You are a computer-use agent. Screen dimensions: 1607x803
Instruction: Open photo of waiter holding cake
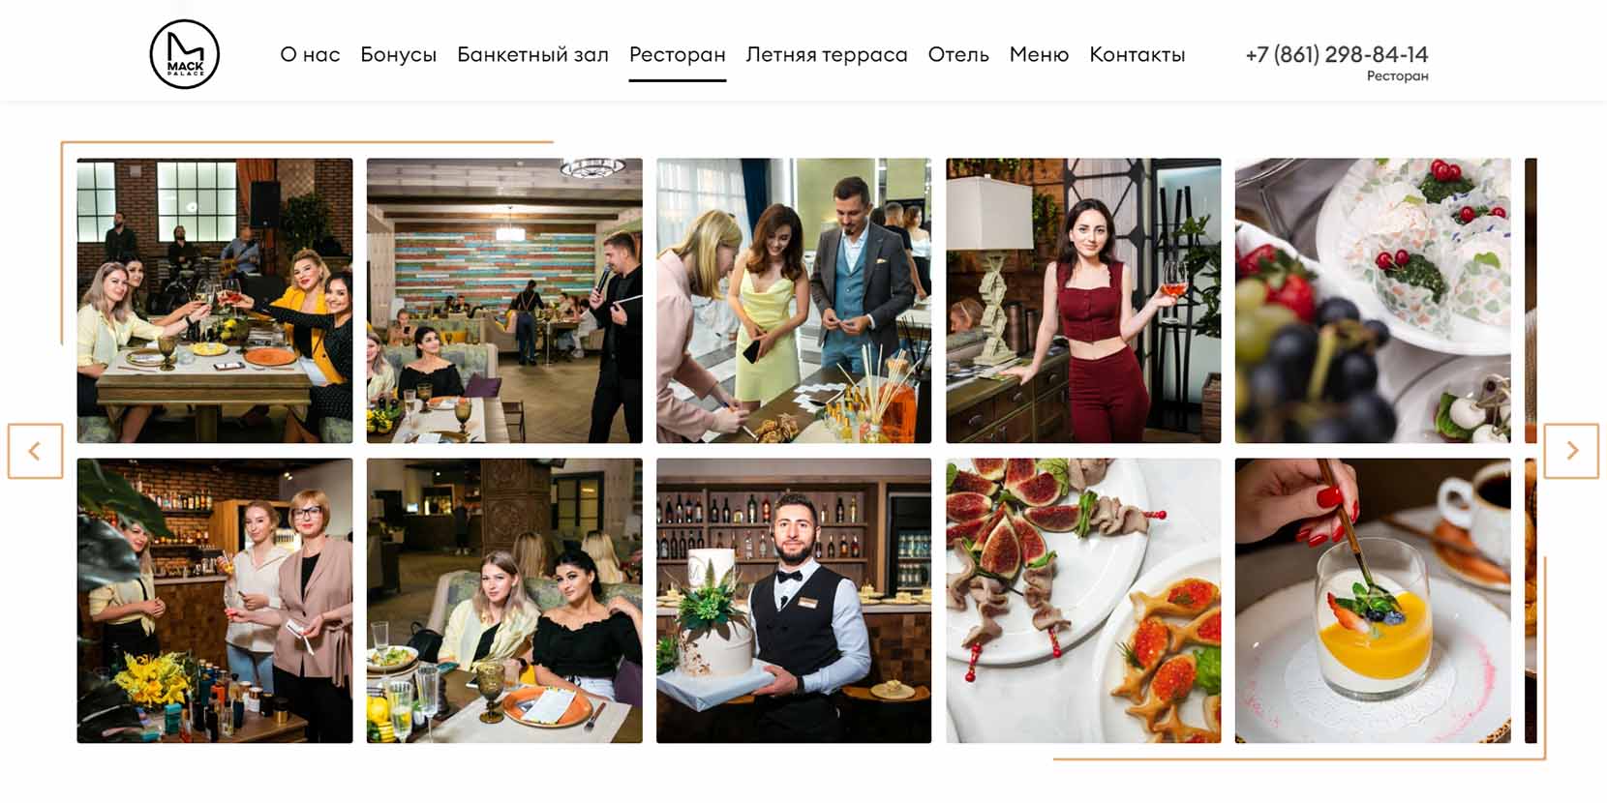click(x=794, y=601)
